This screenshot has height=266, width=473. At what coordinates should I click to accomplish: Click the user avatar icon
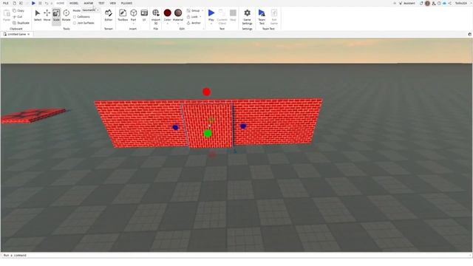coord(427,3)
